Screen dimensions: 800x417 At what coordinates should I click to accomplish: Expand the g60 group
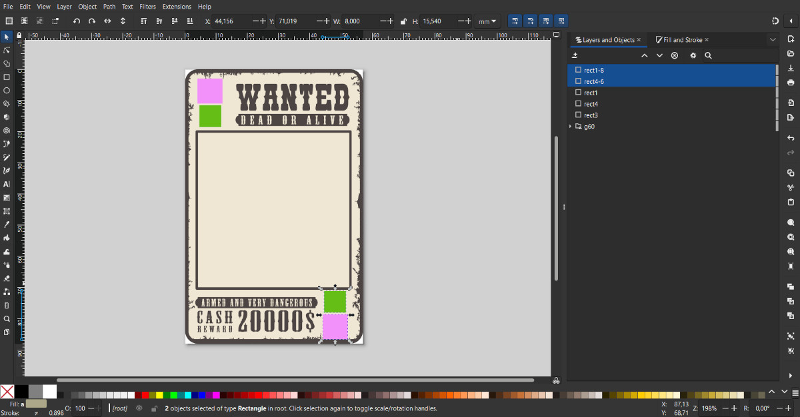pyautogui.click(x=571, y=127)
